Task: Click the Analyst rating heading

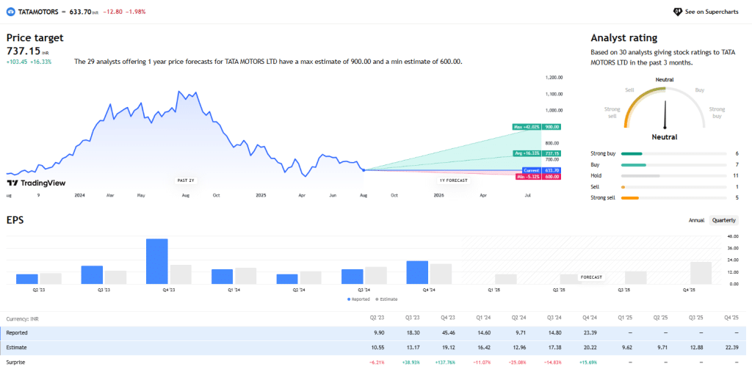Action: click(624, 38)
